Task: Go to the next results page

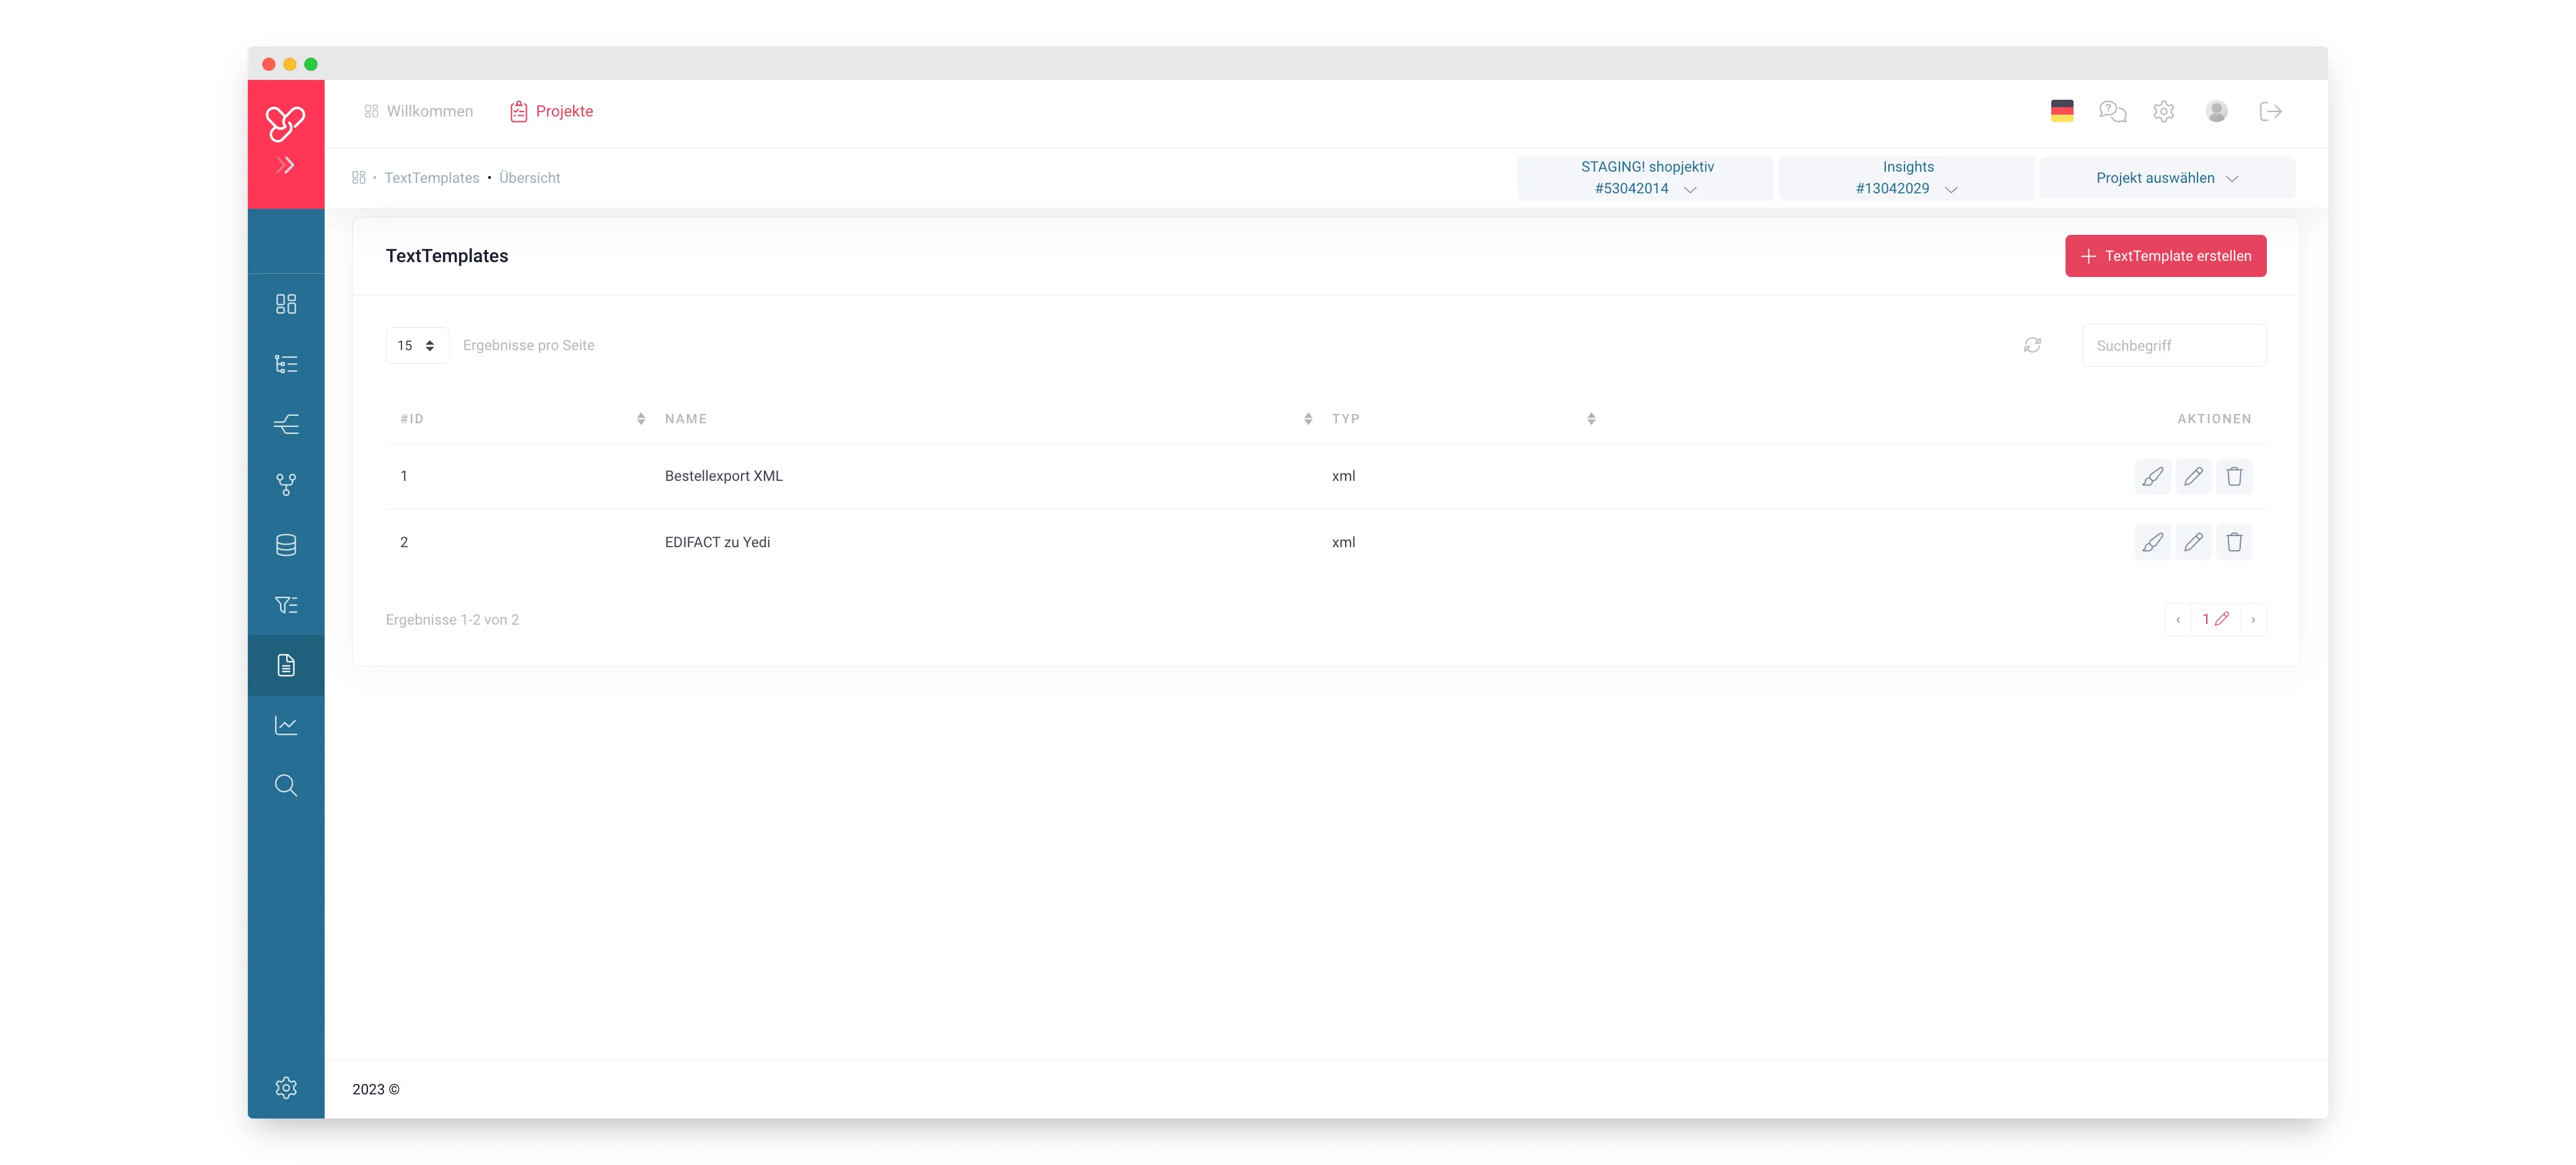Action: pos(2253,619)
